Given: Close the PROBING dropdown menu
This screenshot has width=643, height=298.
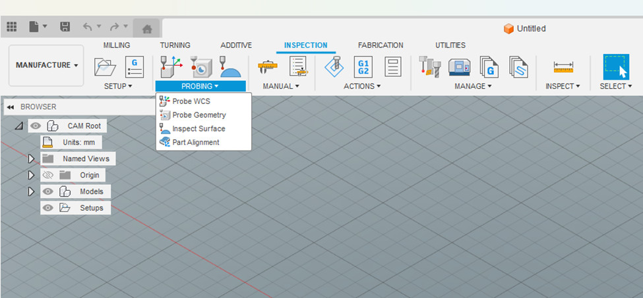Looking at the screenshot, I should click(x=200, y=86).
